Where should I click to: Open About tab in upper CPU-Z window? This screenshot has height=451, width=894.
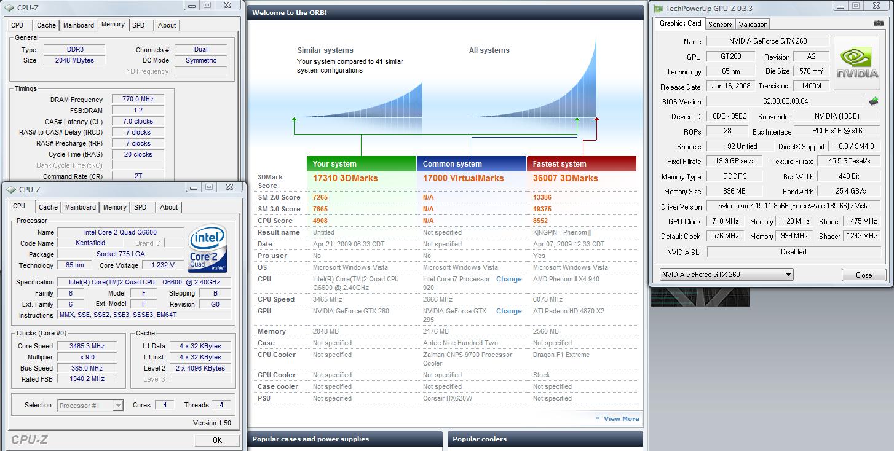(x=167, y=25)
